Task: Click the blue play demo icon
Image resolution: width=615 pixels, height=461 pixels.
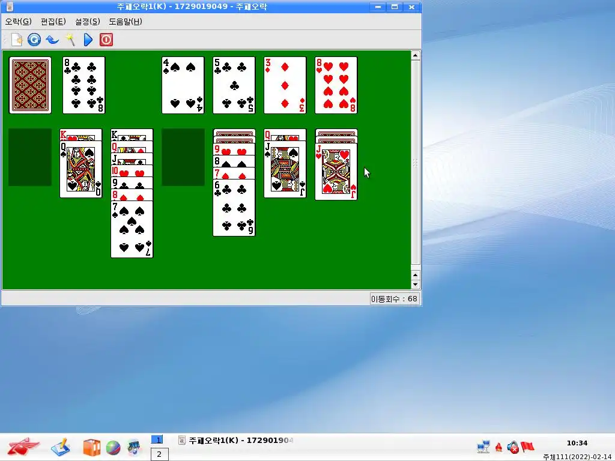Action: tap(88, 40)
